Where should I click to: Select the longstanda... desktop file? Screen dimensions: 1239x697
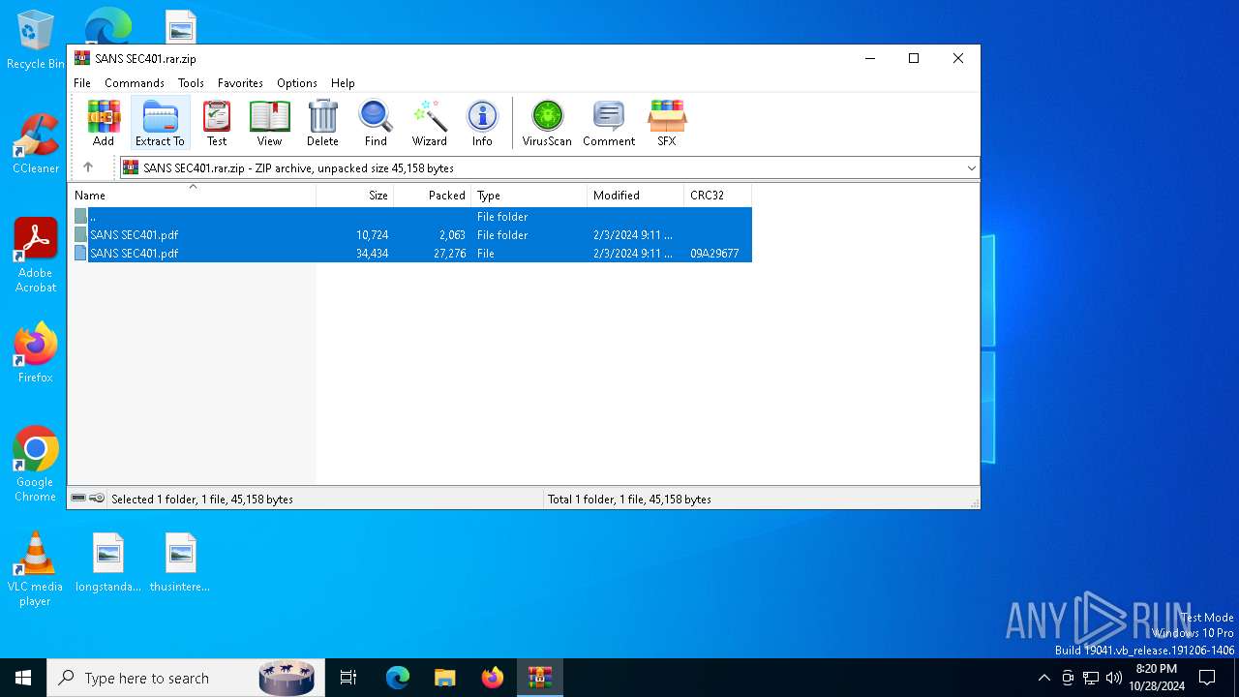point(108,562)
